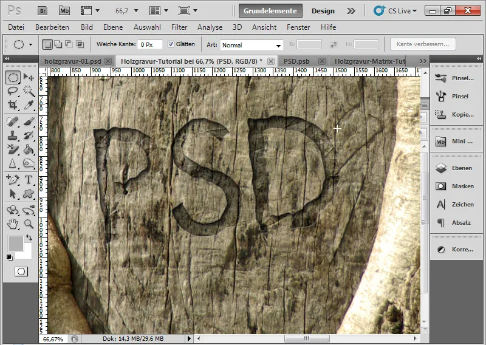The image size is (486, 345).
Task: Select the Brush tool
Action: pyautogui.click(x=29, y=121)
